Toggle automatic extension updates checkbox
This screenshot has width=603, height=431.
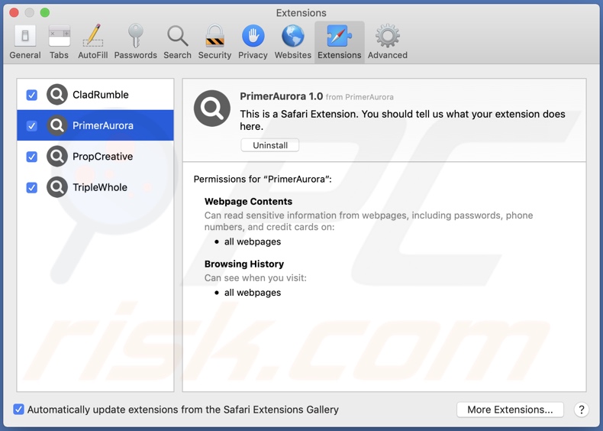tap(18, 409)
